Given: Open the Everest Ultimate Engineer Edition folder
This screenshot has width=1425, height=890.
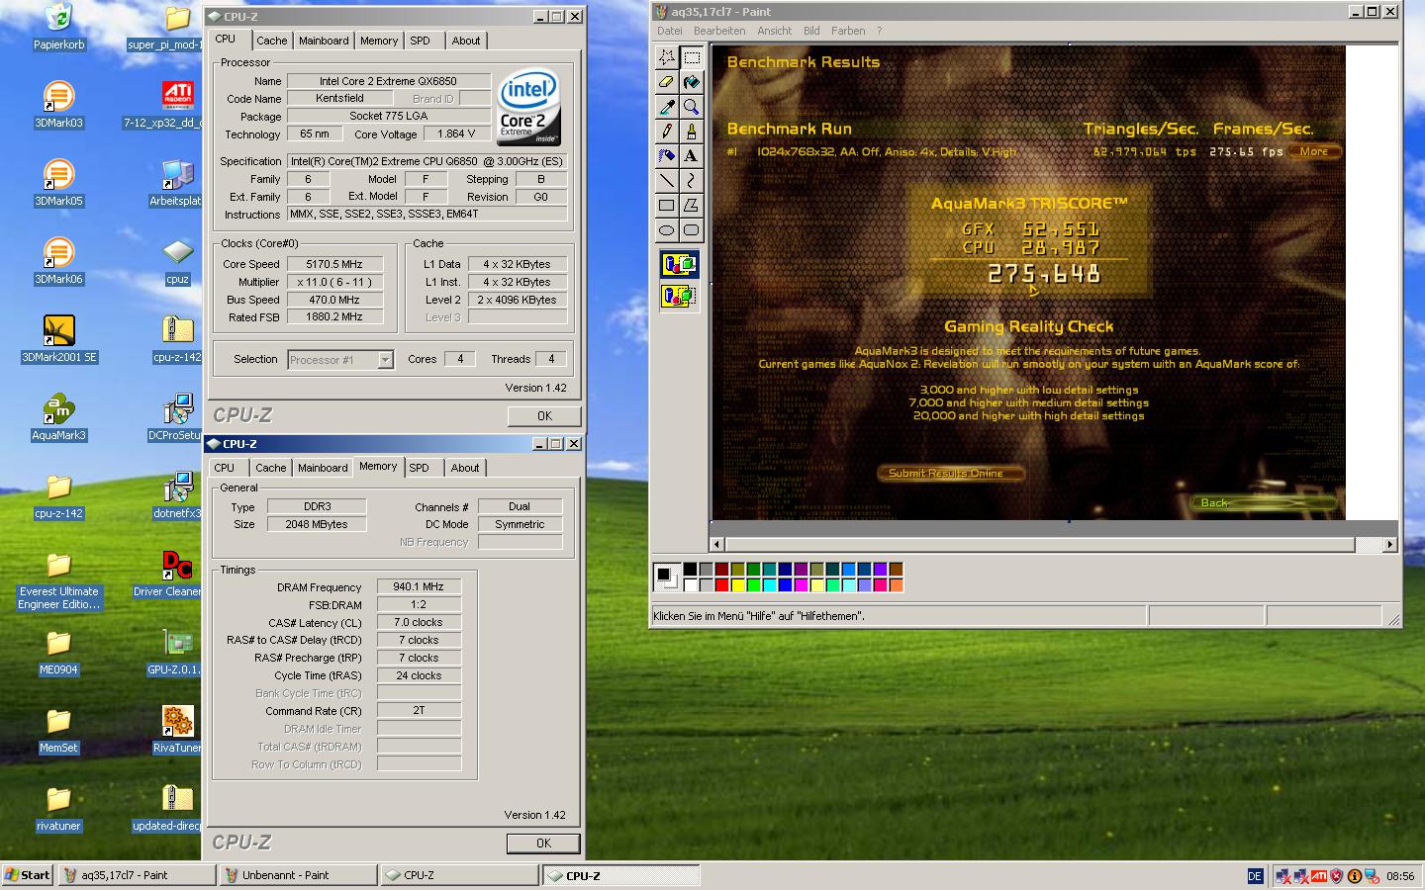Looking at the screenshot, I should [x=58, y=581].
